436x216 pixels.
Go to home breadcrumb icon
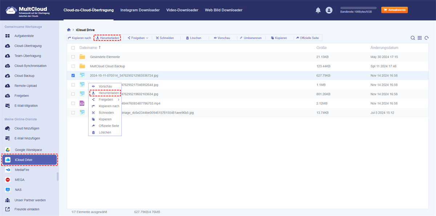tap(69, 29)
